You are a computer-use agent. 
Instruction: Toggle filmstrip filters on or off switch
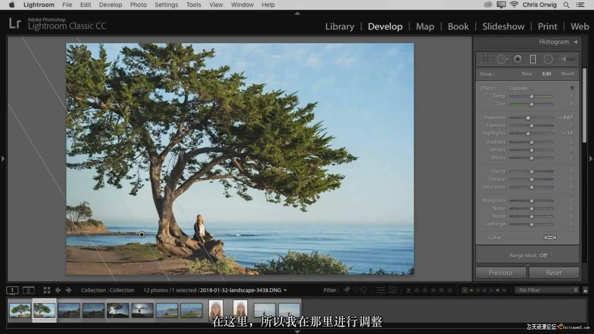coord(585,290)
